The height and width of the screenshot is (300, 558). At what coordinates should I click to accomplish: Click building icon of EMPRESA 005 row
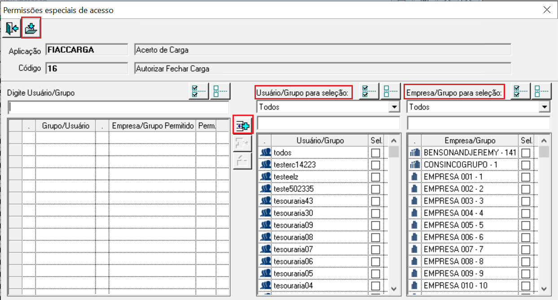[x=415, y=225]
